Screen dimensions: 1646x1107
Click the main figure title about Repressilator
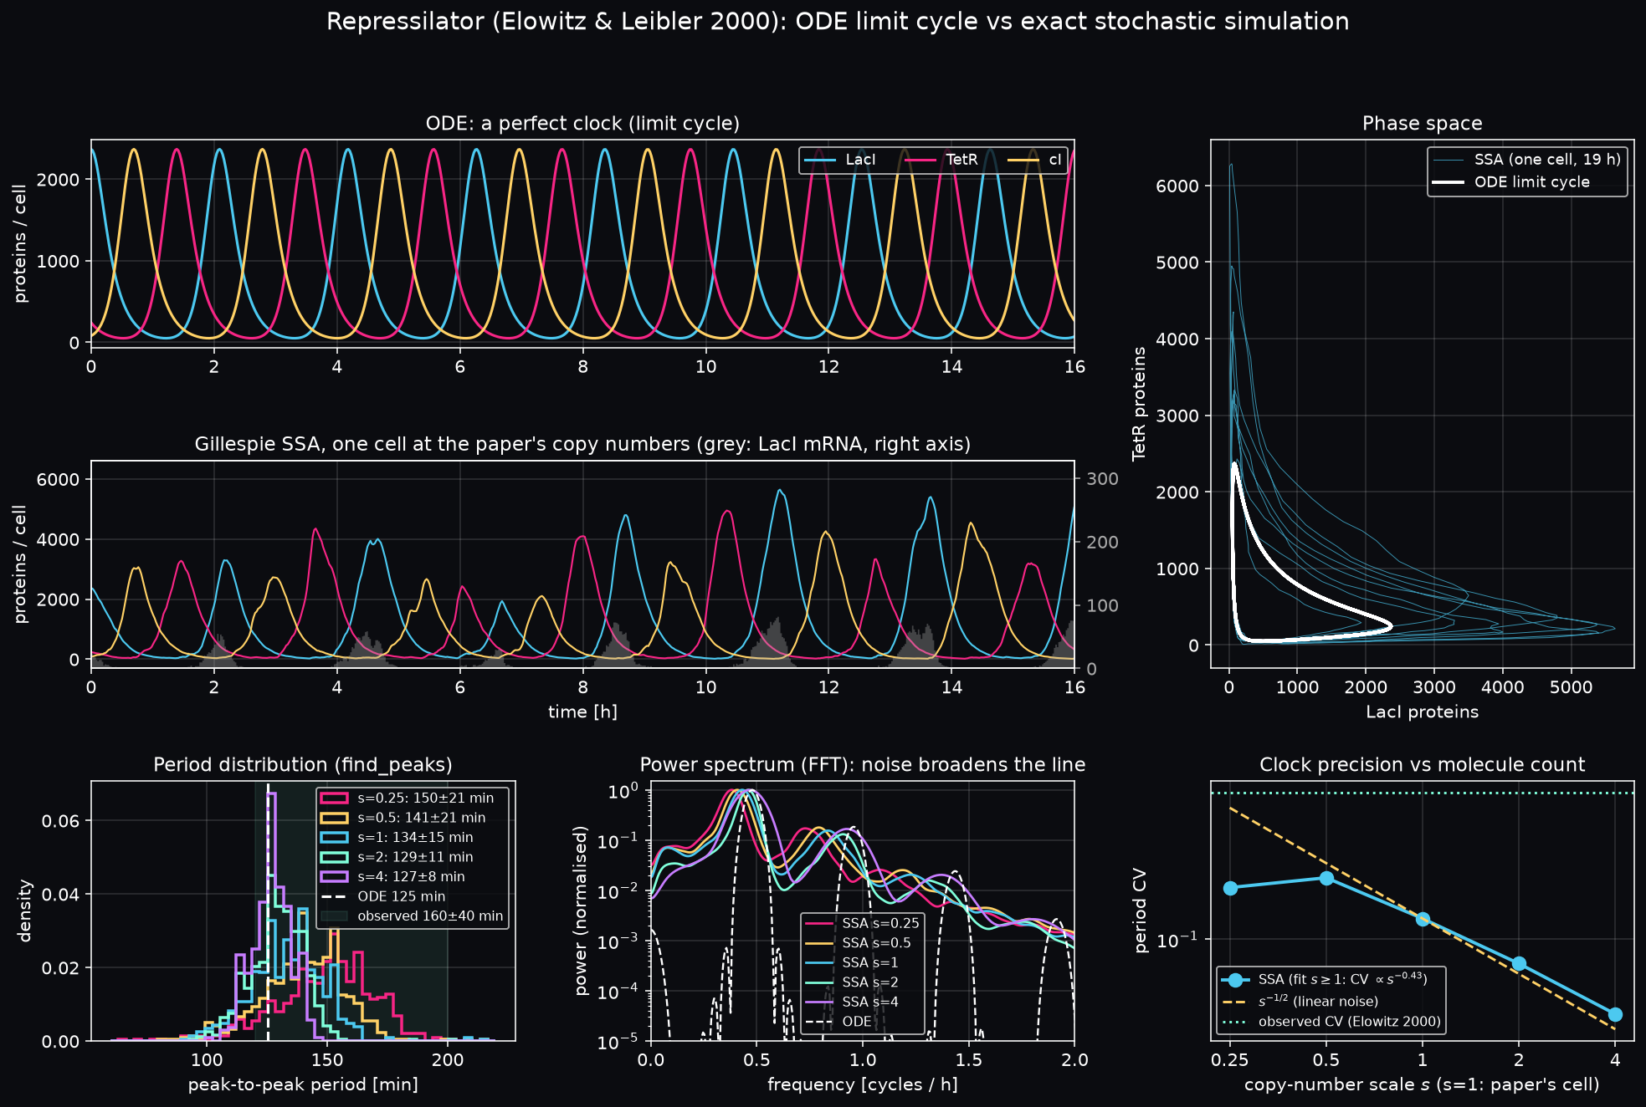point(837,22)
